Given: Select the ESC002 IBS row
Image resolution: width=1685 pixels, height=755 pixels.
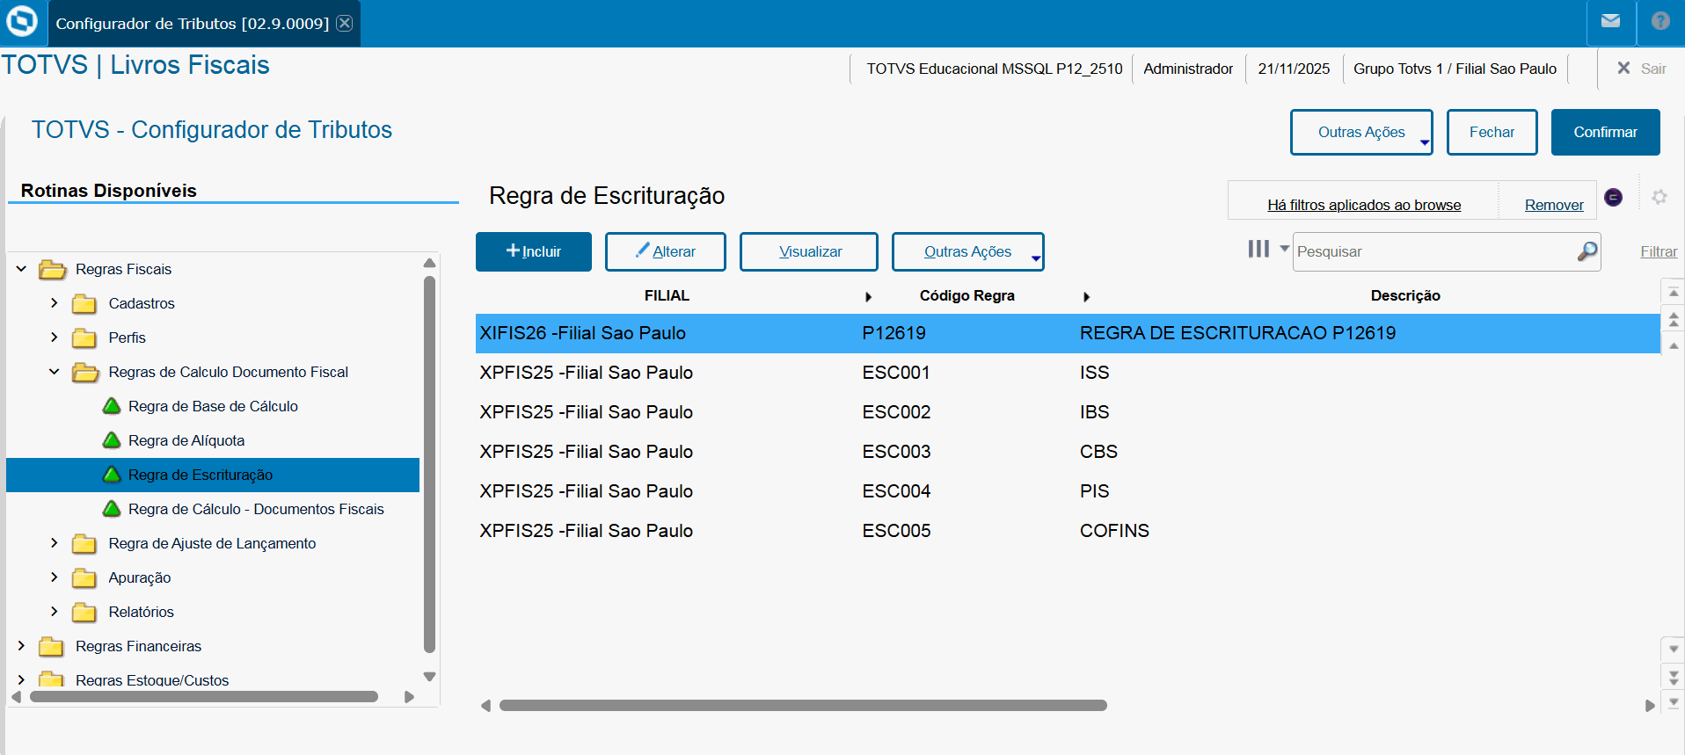Looking at the screenshot, I should 1068,412.
